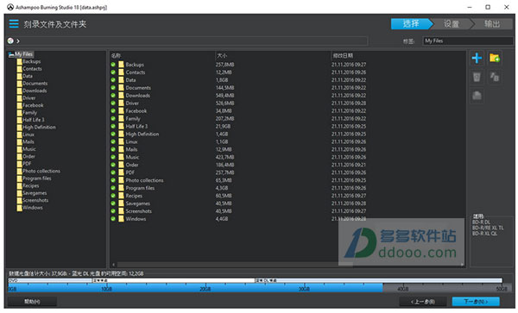Viewport: 518px width, 313px height.
Task: Toggle green check mark next to Backups
Action: click(x=113, y=65)
